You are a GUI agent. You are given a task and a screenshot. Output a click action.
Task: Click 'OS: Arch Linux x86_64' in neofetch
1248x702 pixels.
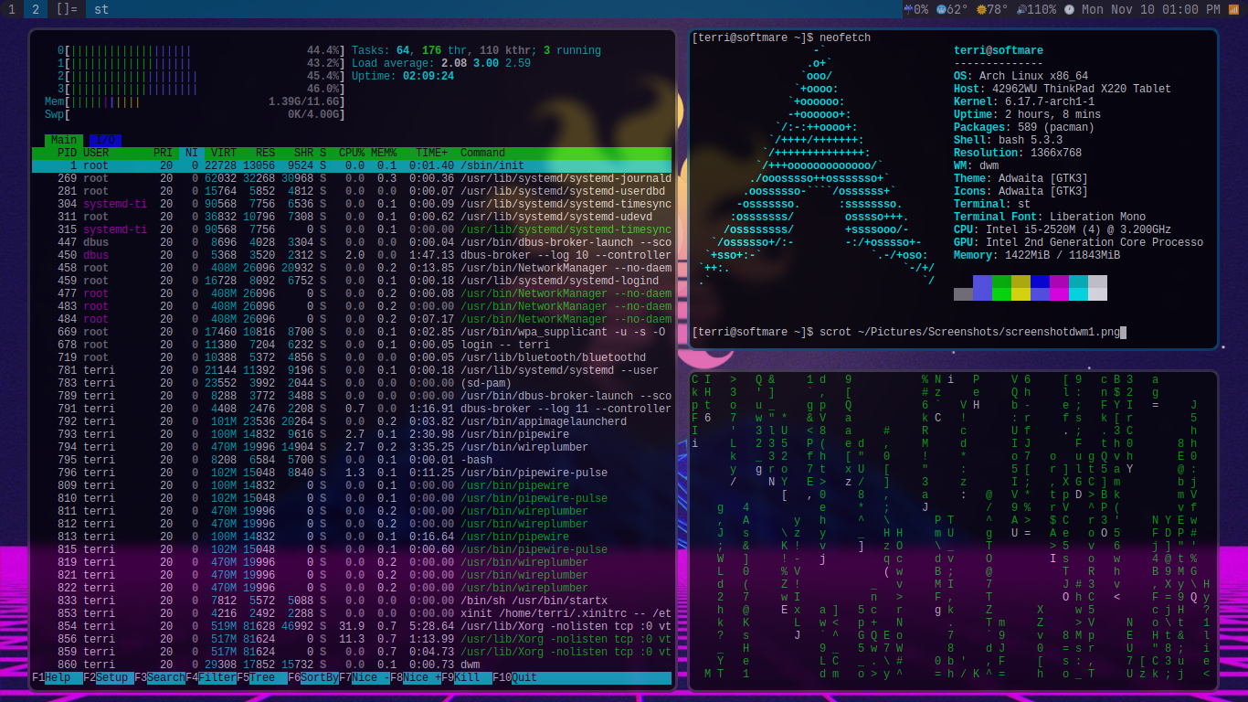pyautogui.click(x=1021, y=76)
